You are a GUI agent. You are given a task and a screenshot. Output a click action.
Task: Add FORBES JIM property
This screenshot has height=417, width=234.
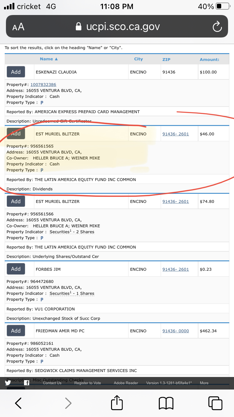[x=16, y=269]
